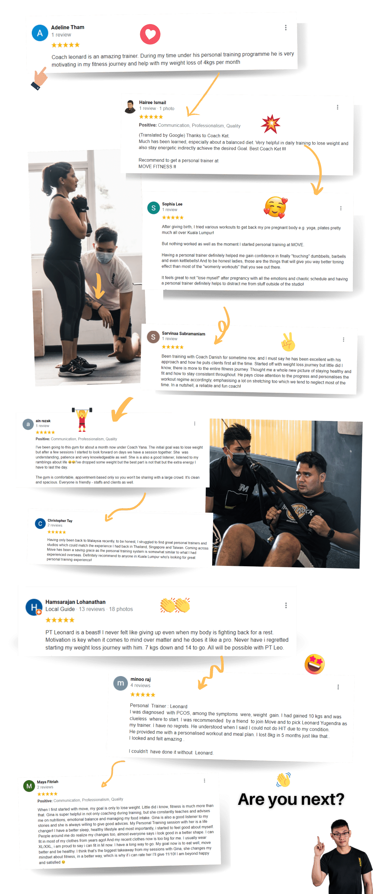Open three-dot menu on Hamsarajan Lohanathan's review
Viewport: 383px width, 894px height.
(x=286, y=605)
